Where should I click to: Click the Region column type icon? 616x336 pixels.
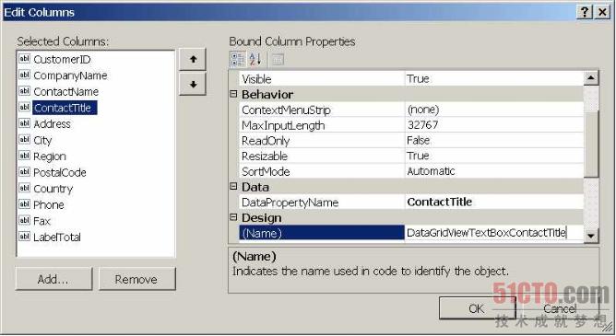[x=24, y=156]
